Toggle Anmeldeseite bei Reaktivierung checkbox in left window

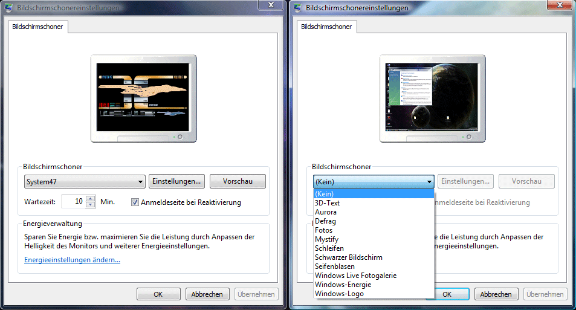coord(135,202)
